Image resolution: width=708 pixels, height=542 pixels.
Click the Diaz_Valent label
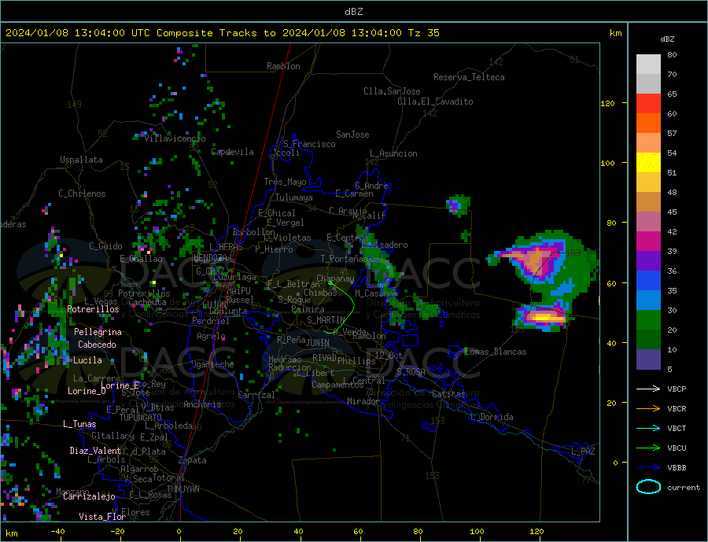point(95,451)
